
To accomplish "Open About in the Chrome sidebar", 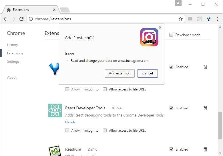I will [12, 78].
